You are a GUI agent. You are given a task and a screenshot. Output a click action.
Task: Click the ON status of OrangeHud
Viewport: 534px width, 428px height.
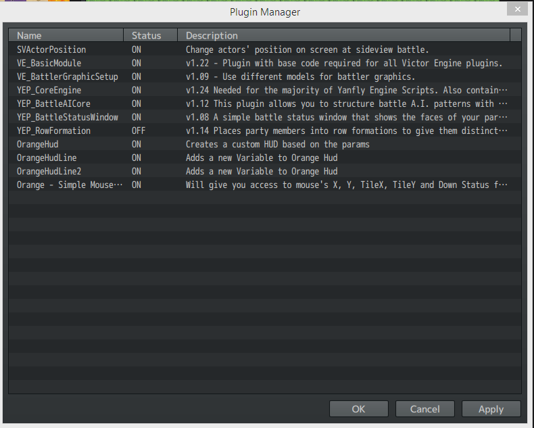(137, 145)
